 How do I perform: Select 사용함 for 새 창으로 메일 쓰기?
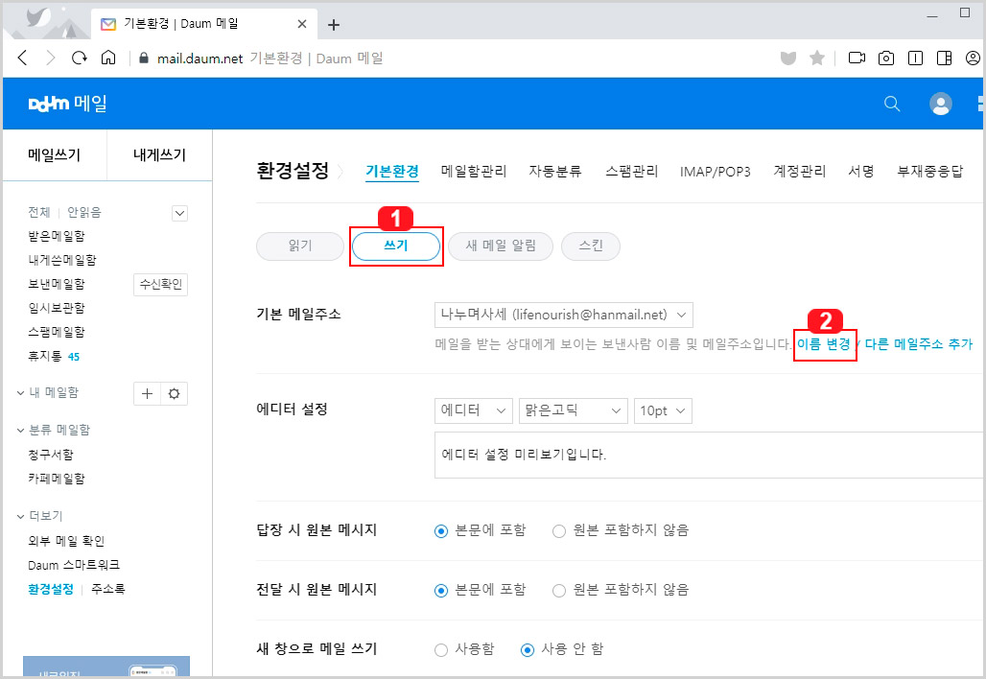click(x=441, y=650)
